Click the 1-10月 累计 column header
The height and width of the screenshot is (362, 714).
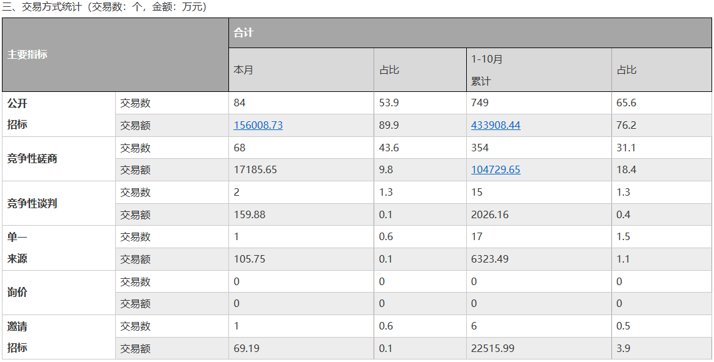pos(539,70)
